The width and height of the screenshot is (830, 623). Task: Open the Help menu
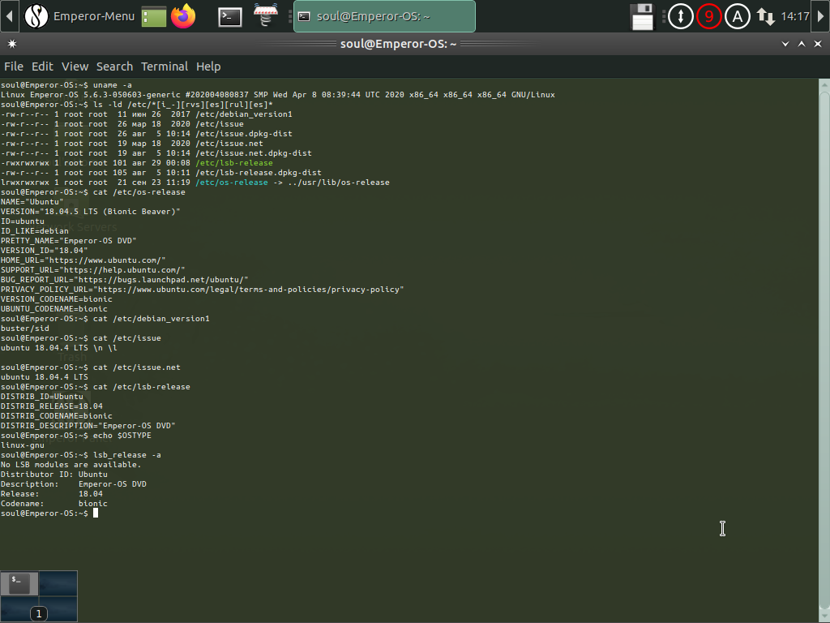(208, 67)
